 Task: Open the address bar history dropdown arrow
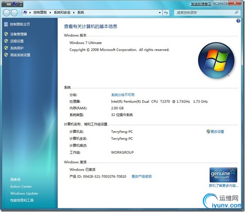coord(160,13)
